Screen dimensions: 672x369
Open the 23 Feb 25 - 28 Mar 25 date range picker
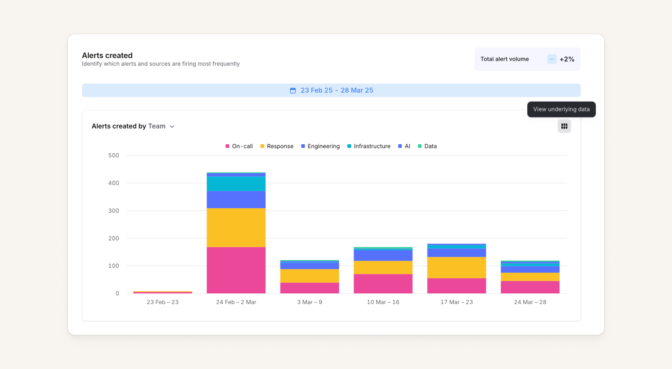click(x=331, y=90)
